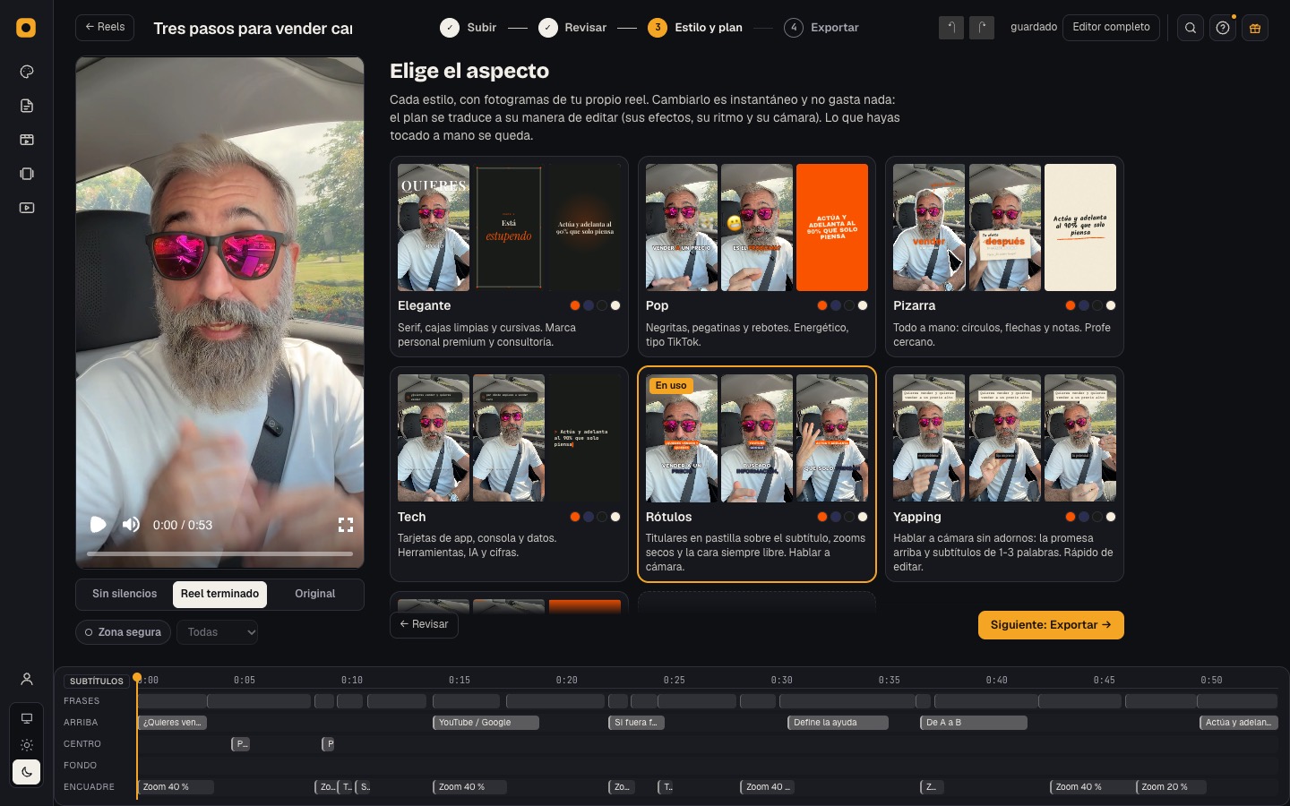The image size is (1290, 806).
Task: Switch to the light theme sun icon
Action: click(27, 745)
